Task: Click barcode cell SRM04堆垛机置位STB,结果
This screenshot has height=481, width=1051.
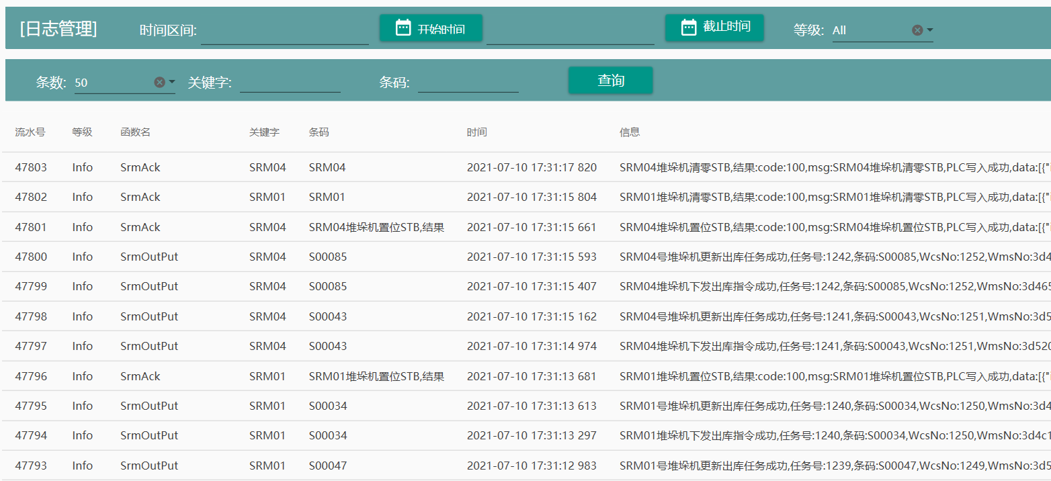Action: point(376,227)
